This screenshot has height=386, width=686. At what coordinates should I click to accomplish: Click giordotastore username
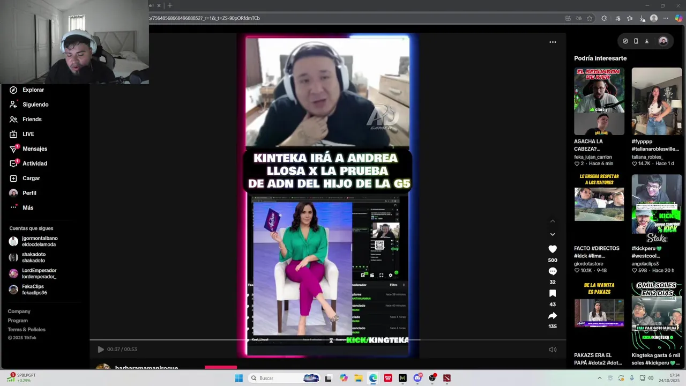[x=588, y=264]
